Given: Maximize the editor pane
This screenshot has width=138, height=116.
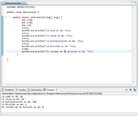Looking at the screenshot, I should [135, 3].
